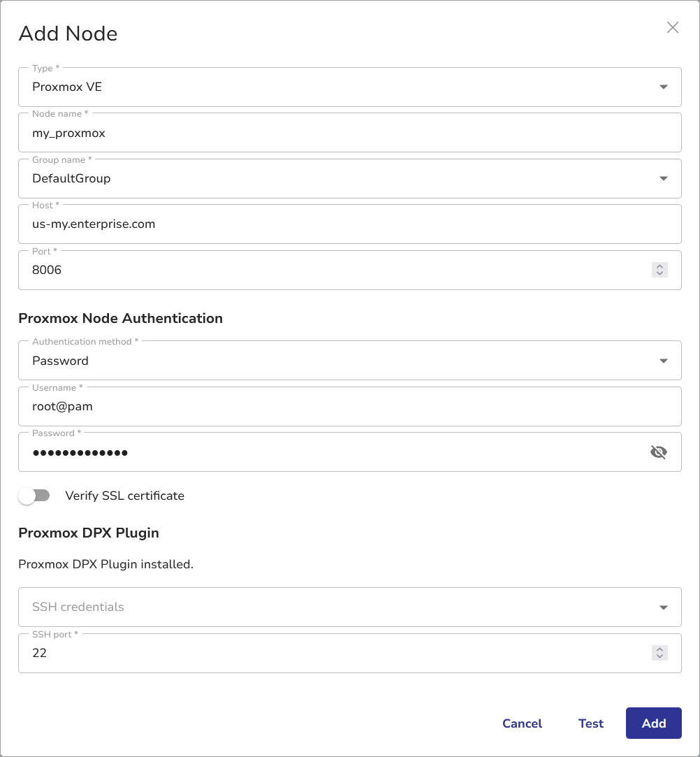Click the Verify SSL certificate label
The height and width of the screenshot is (757, 700).
point(125,496)
